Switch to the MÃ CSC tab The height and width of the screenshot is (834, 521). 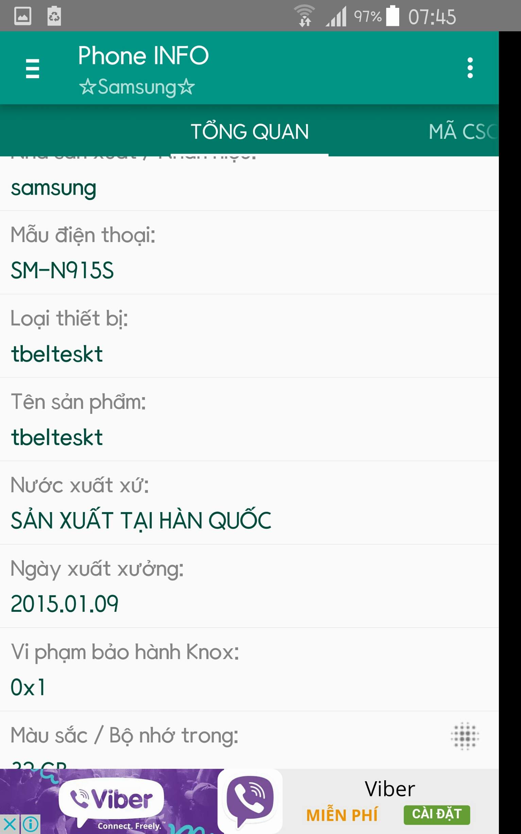click(x=463, y=131)
